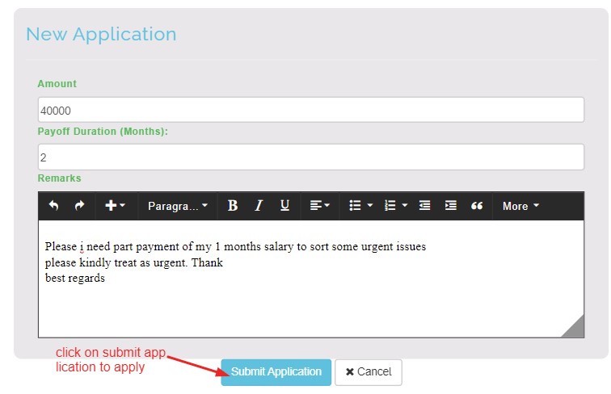Screen dimensions: 611x394
Task: Redo edit in Remarks editor
Action: (x=79, y=206)
